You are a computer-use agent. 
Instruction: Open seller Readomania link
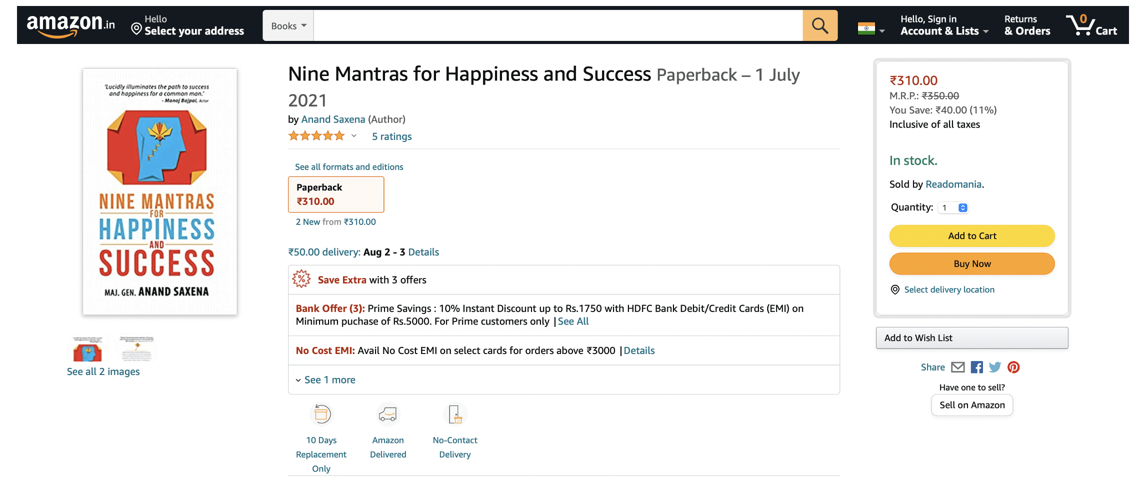[953, 184]
